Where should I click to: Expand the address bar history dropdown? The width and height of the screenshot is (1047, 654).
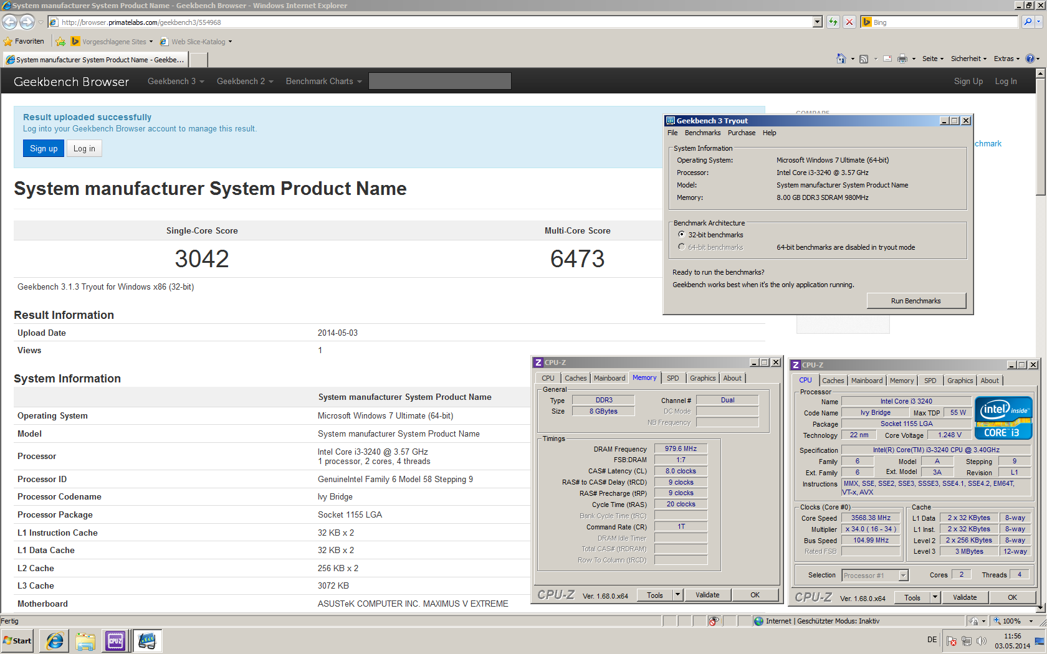(x=818, y=22)
